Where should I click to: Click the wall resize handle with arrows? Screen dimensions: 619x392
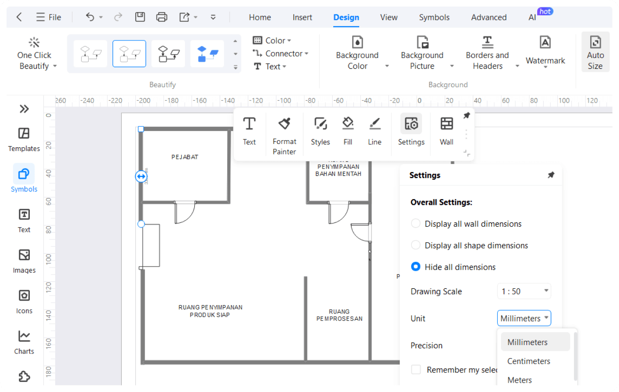[x=141, y=176]
